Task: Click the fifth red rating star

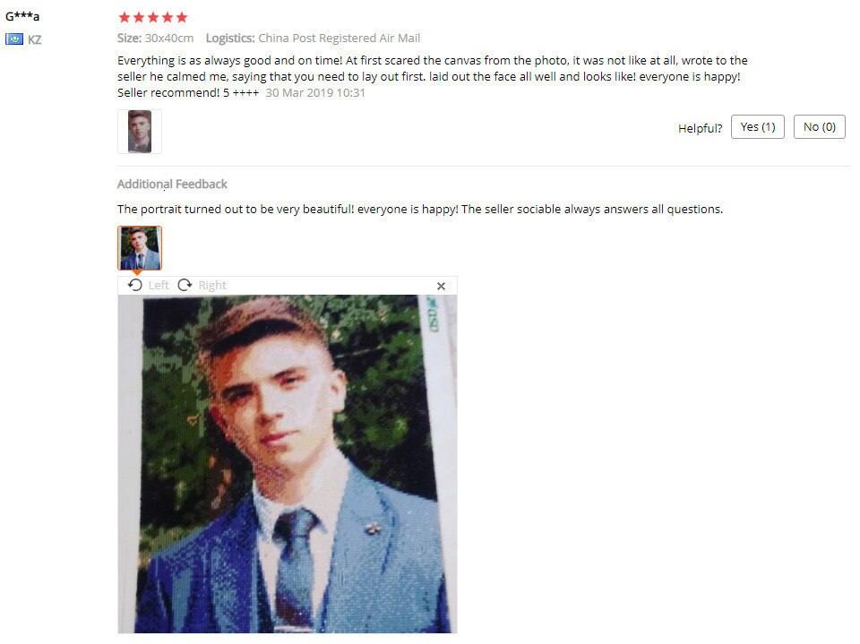Action: tap(182, 18)
